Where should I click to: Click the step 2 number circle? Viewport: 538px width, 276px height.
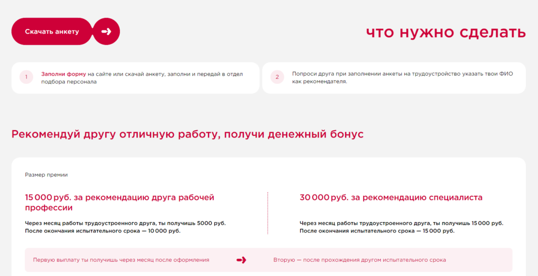pyautogui.click(x=277, y=78)
